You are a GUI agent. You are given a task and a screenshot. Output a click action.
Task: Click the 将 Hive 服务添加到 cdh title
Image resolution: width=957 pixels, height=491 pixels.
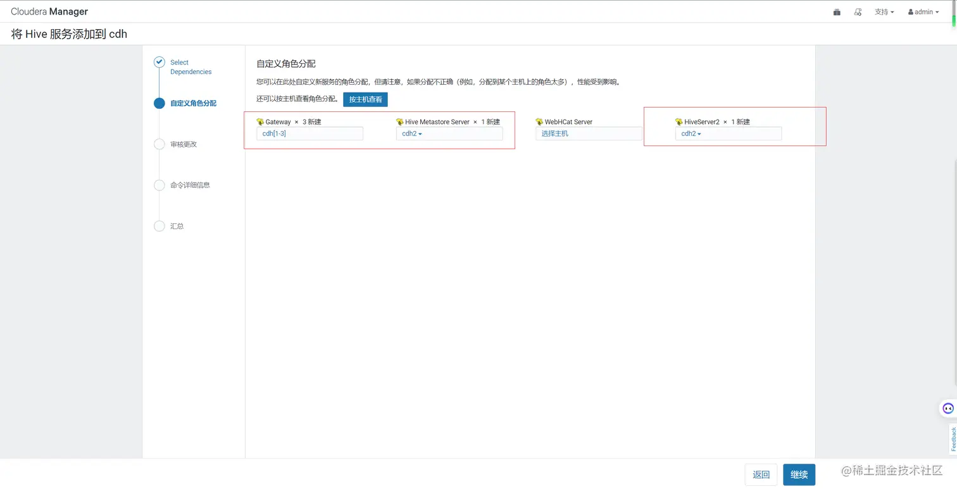pos(69,34)
